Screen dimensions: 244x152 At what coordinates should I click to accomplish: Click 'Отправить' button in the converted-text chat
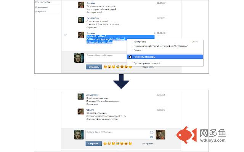point(94,144)
